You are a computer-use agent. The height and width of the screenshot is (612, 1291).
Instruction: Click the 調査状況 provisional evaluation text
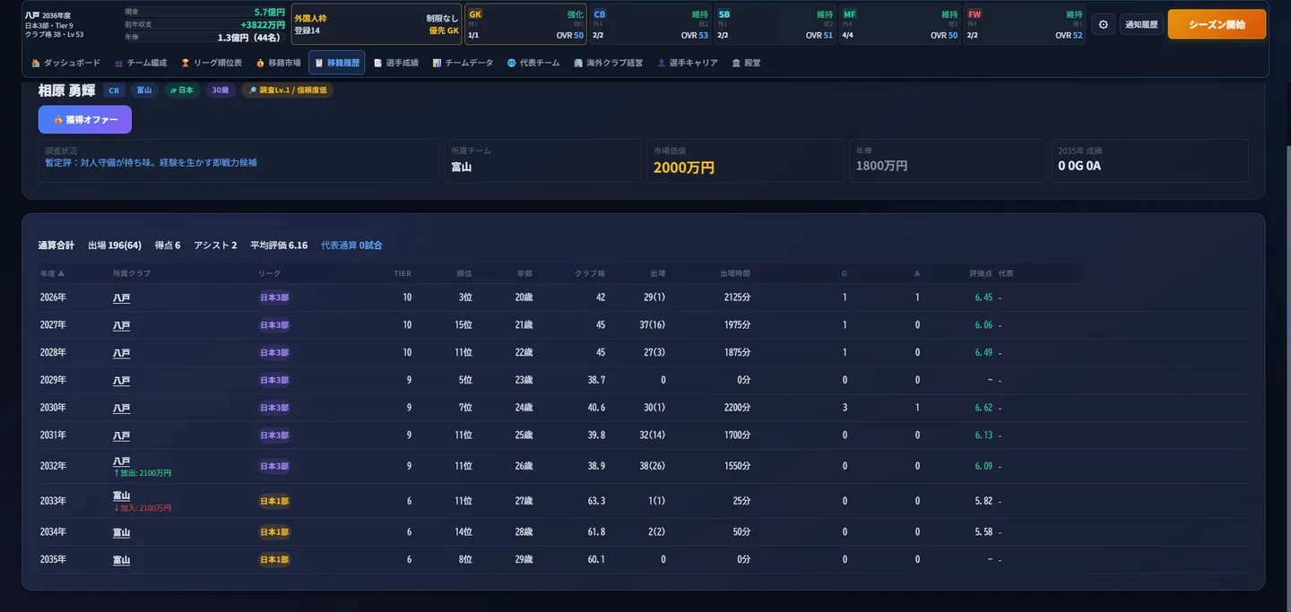pos(152,163)
